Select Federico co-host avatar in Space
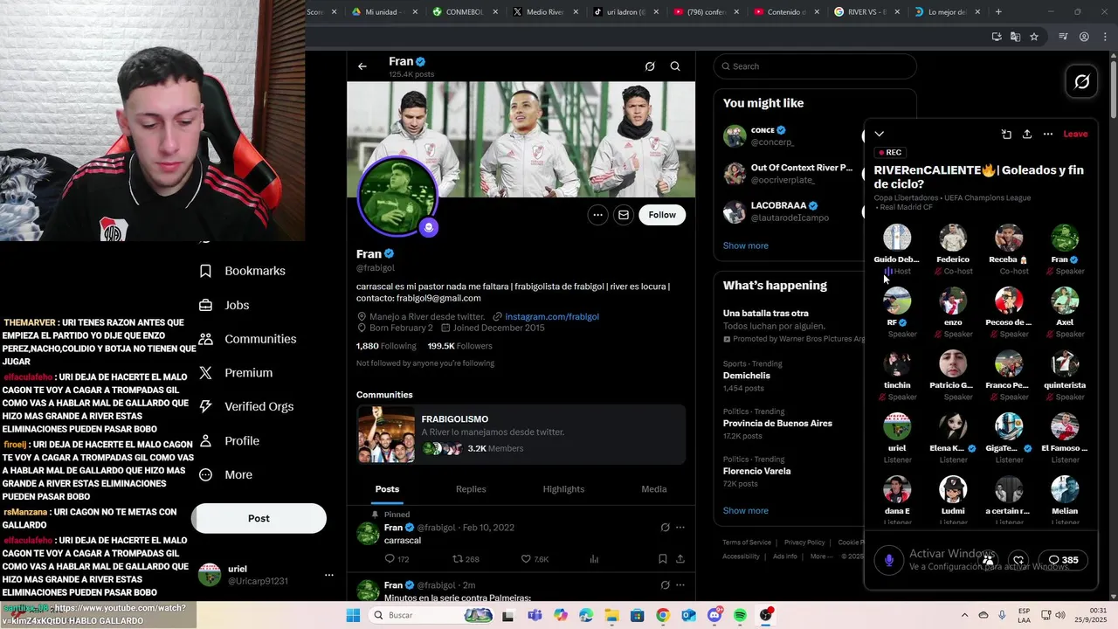 tap(953, 238)
